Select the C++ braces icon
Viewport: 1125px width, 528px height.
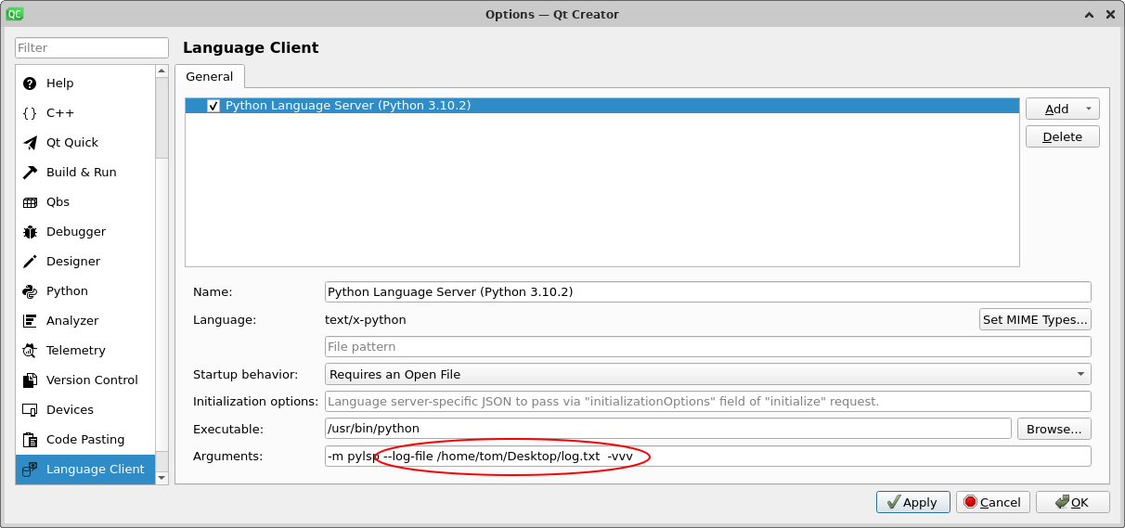coord(30,113)
